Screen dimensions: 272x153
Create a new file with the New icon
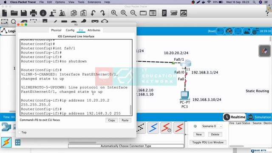tap(5, 13)
